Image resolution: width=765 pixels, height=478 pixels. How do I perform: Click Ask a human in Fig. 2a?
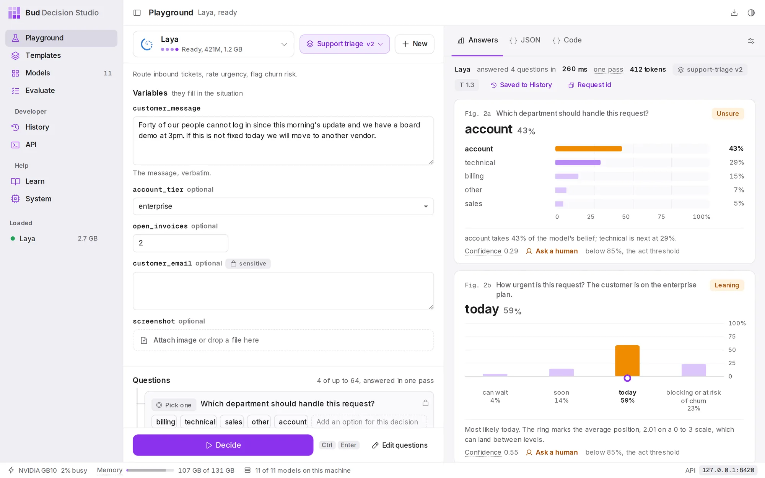[552, 251]
